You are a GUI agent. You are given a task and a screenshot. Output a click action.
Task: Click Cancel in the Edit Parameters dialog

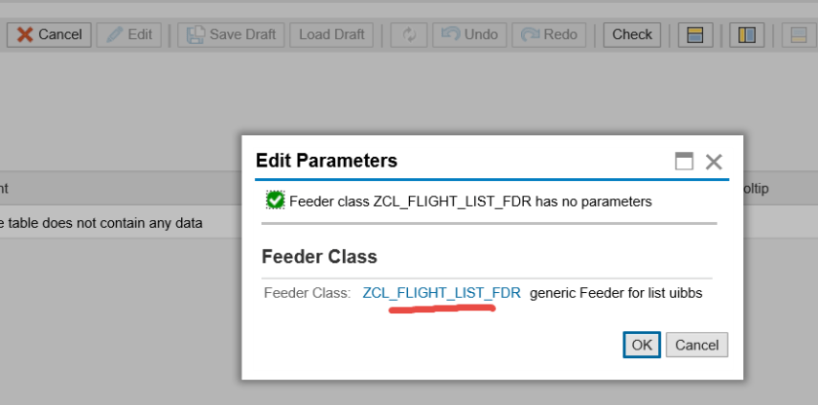pyautogui.click(x=697, y=345)
